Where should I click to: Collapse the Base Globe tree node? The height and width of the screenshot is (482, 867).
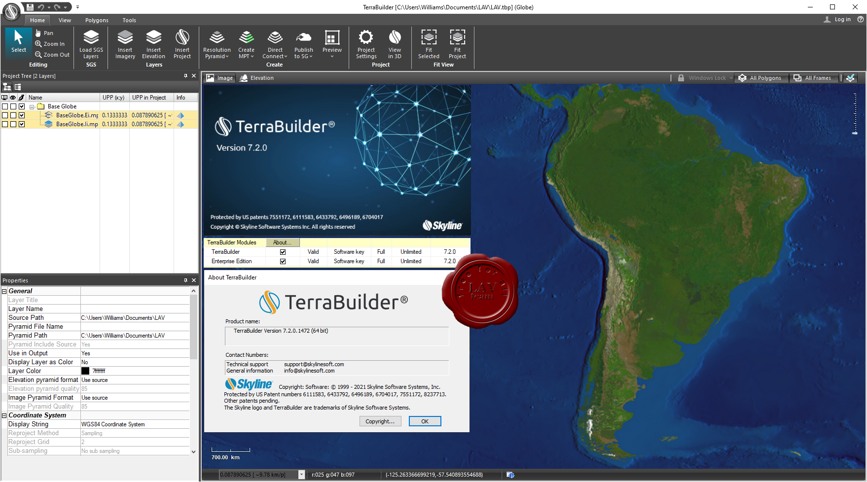point(32,107)
